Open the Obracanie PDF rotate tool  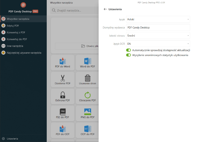coord(87,96)
